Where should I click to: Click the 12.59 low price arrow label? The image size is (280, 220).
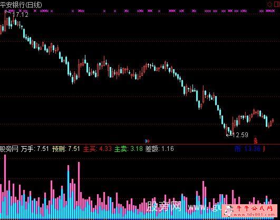click(x=237, y=135)
